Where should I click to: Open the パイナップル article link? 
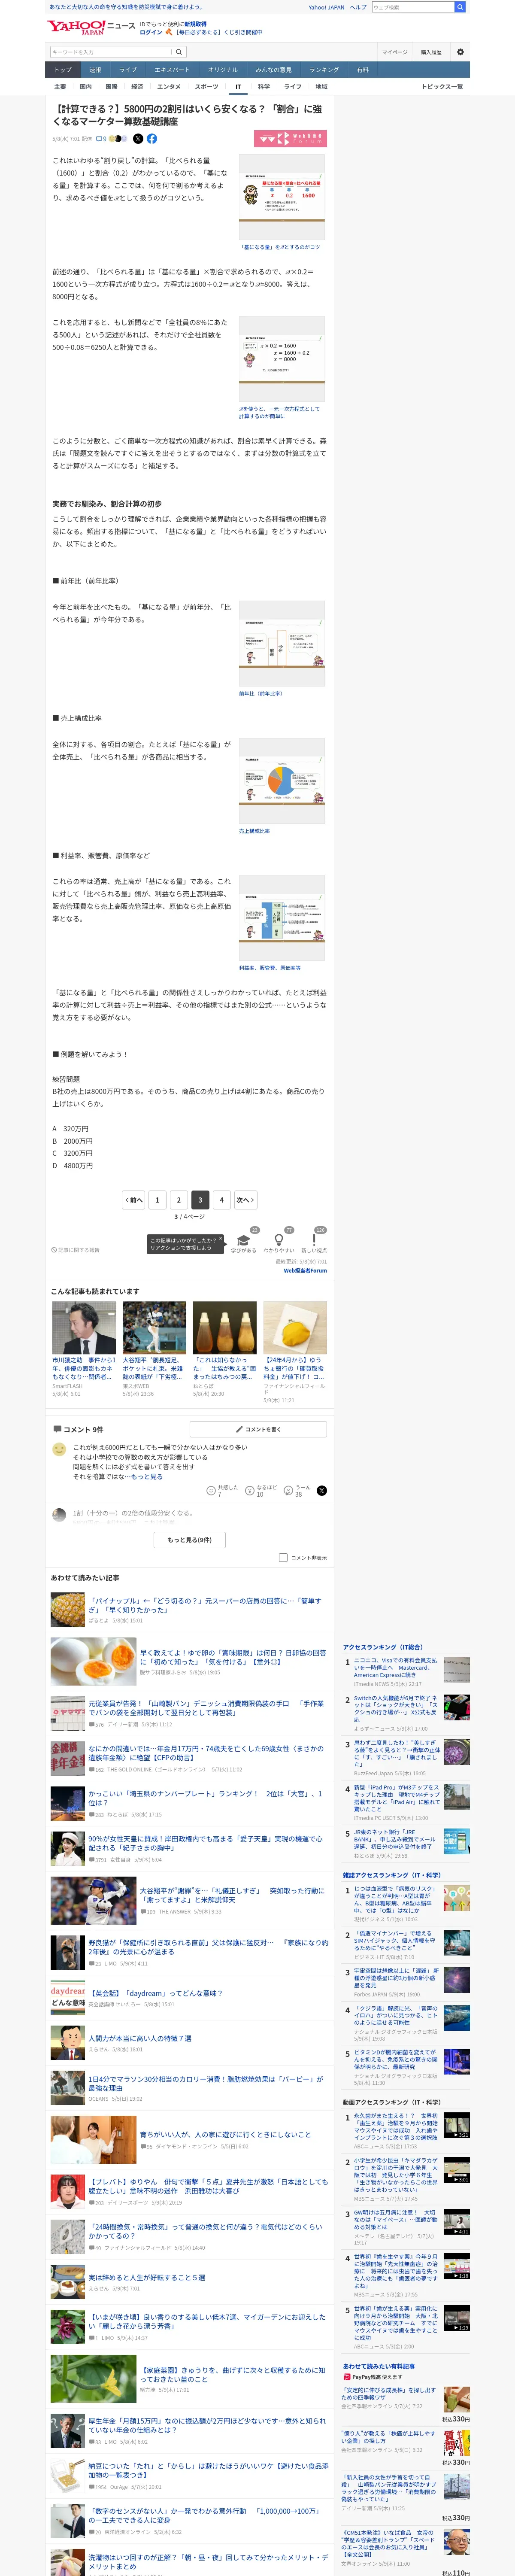tap(205, 1605)
